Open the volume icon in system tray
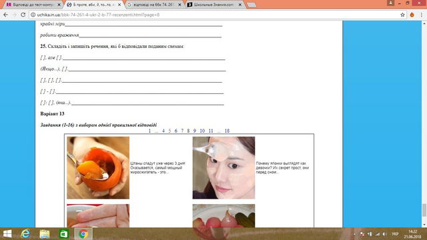The image size is (427, 240). point(385,234)
